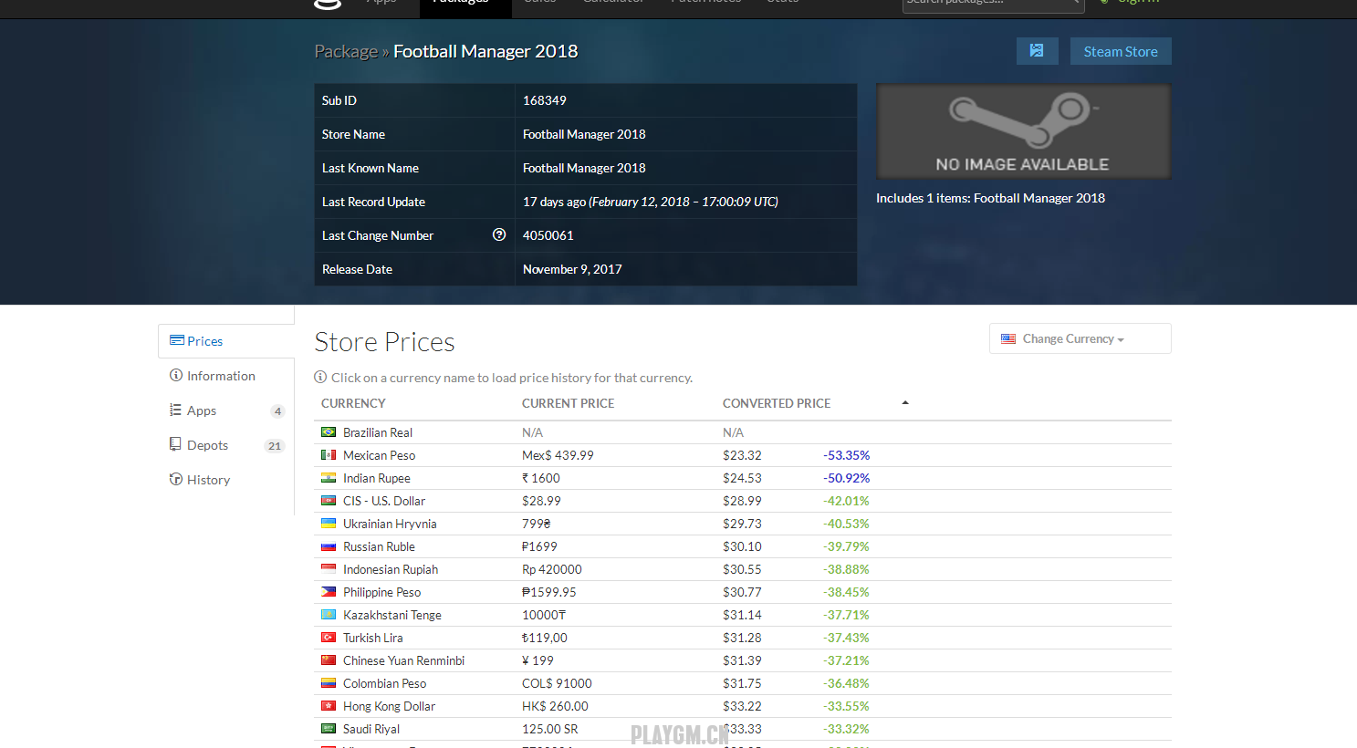Click the Package breadcrumb link
1357x748 pixels.
point(346,51)
